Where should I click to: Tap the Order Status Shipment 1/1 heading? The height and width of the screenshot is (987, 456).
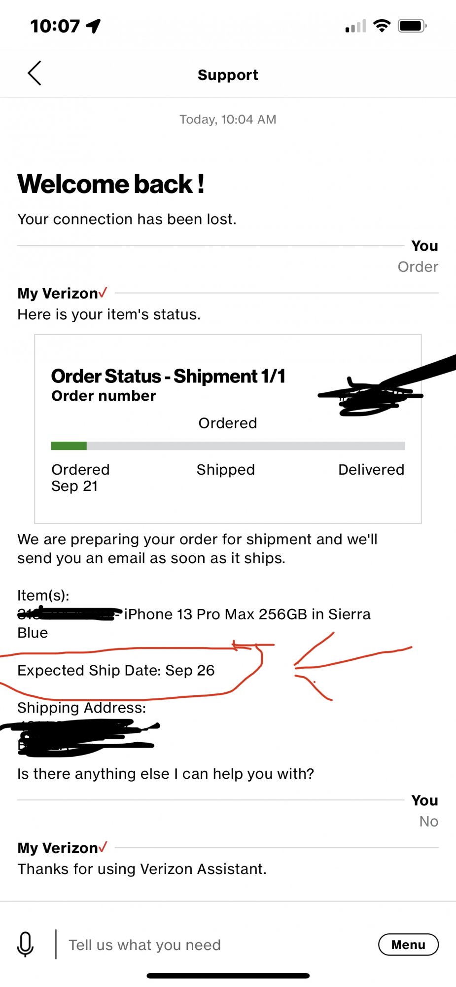click(x=169, y=376)
